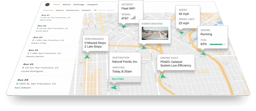The width and height of the screenshot is (256, 111).
Task: Switch to the Dispatch tab
Action: (86, 10)
